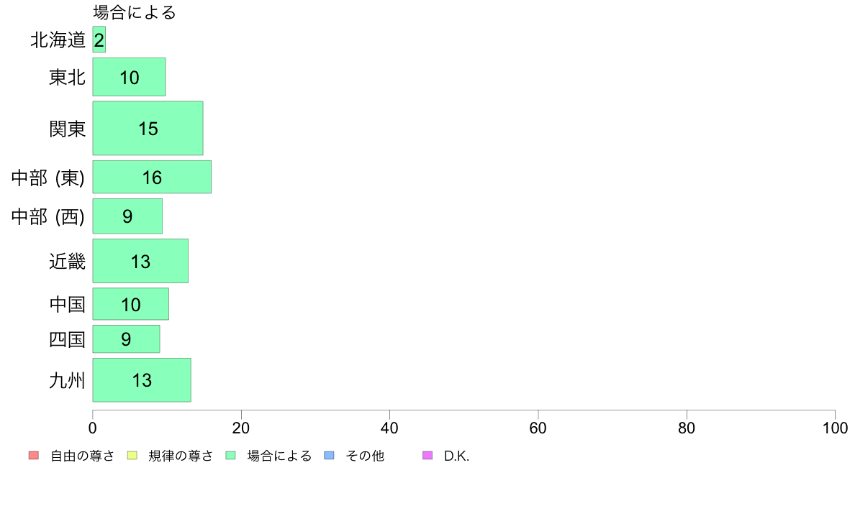The width and height of the screenshot is (855, 529).
Task: Select the 四国 bar showing 9
Action: tap(126, 339)
